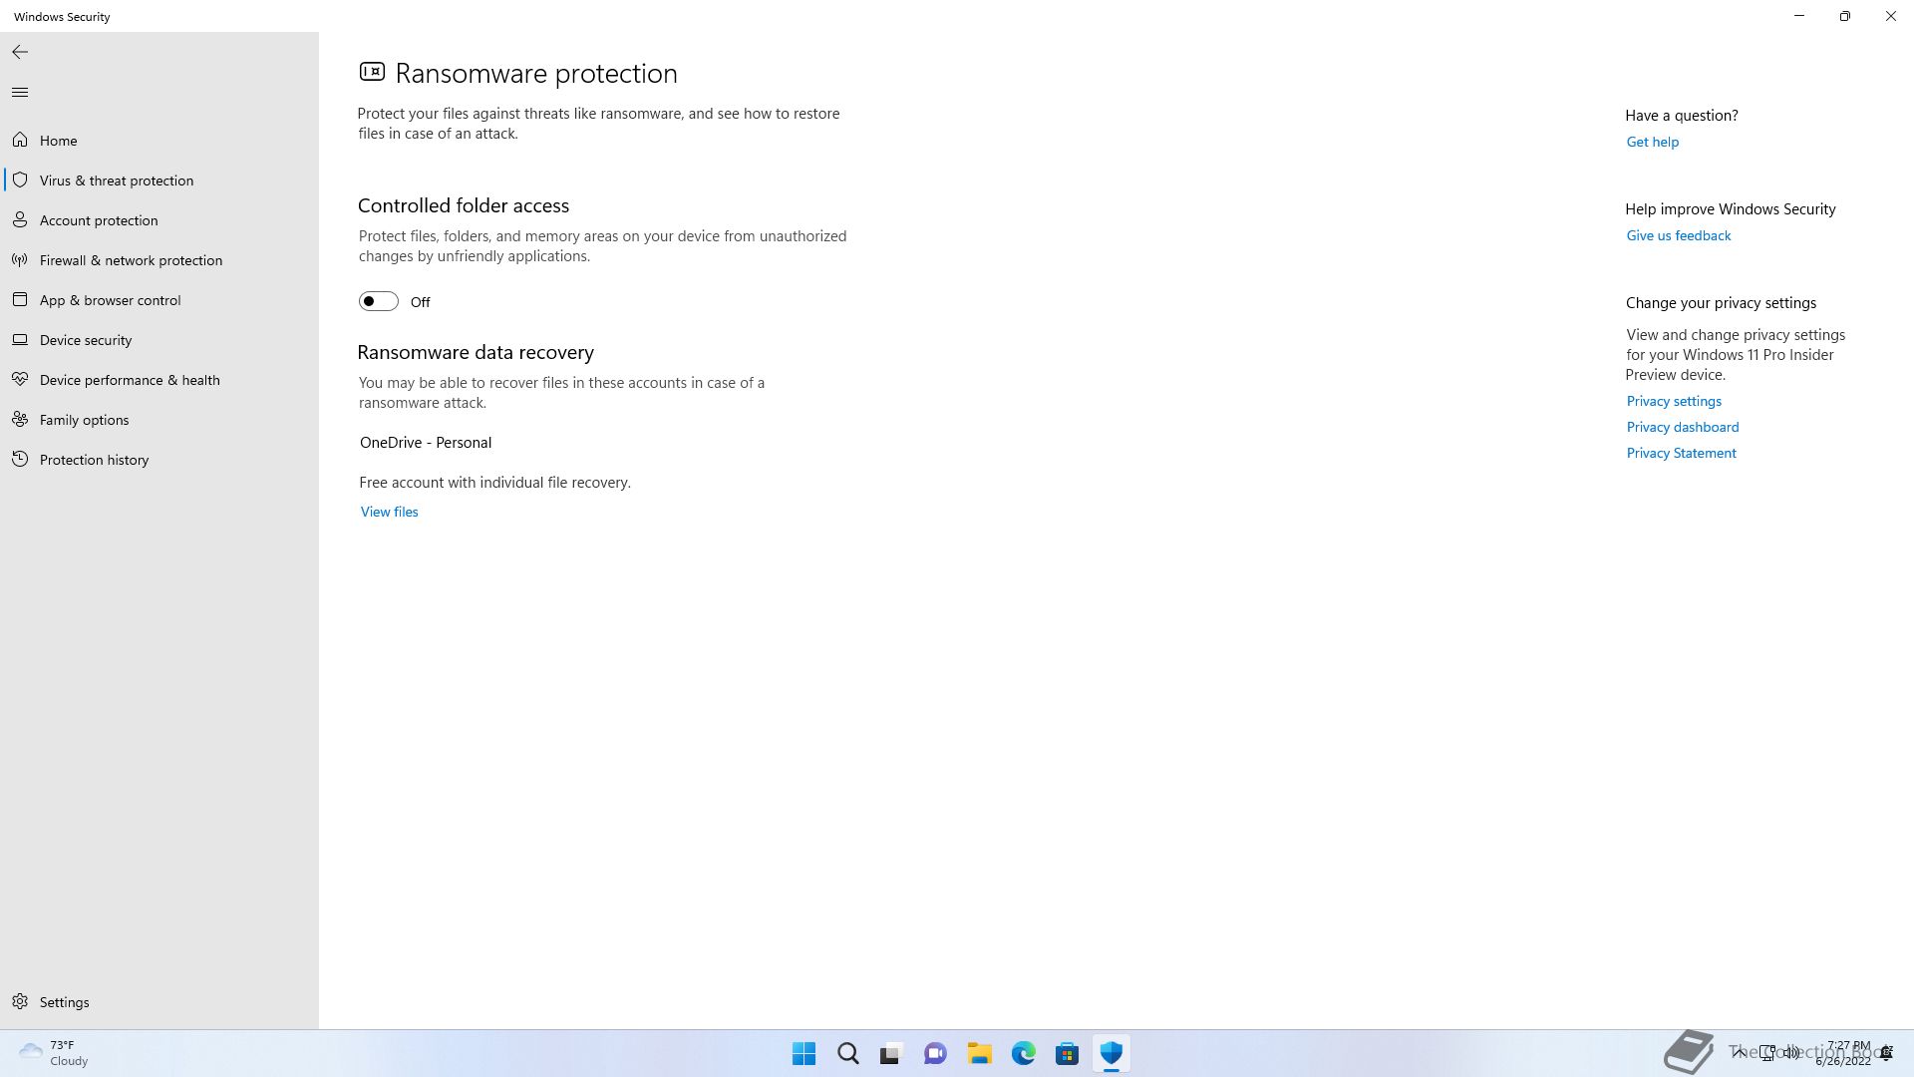The height and width of the screenshot is (1077, 1914).
Task: Turn on Controlled folder access toggle
Action: point(379,301)
